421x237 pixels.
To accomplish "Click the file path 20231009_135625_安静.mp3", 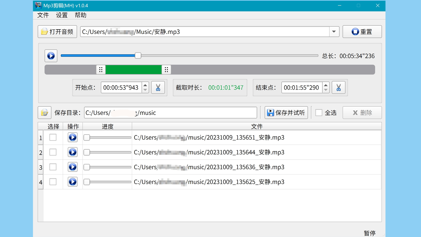I will click(x=209, y=182).
